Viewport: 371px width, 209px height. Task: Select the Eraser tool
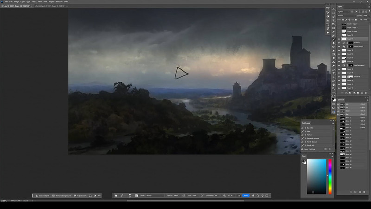(x=333, y=51)
